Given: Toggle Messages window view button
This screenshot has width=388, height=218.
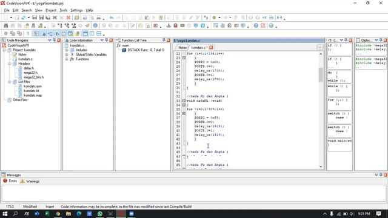Looking at the screenshot, I should 70,34.
